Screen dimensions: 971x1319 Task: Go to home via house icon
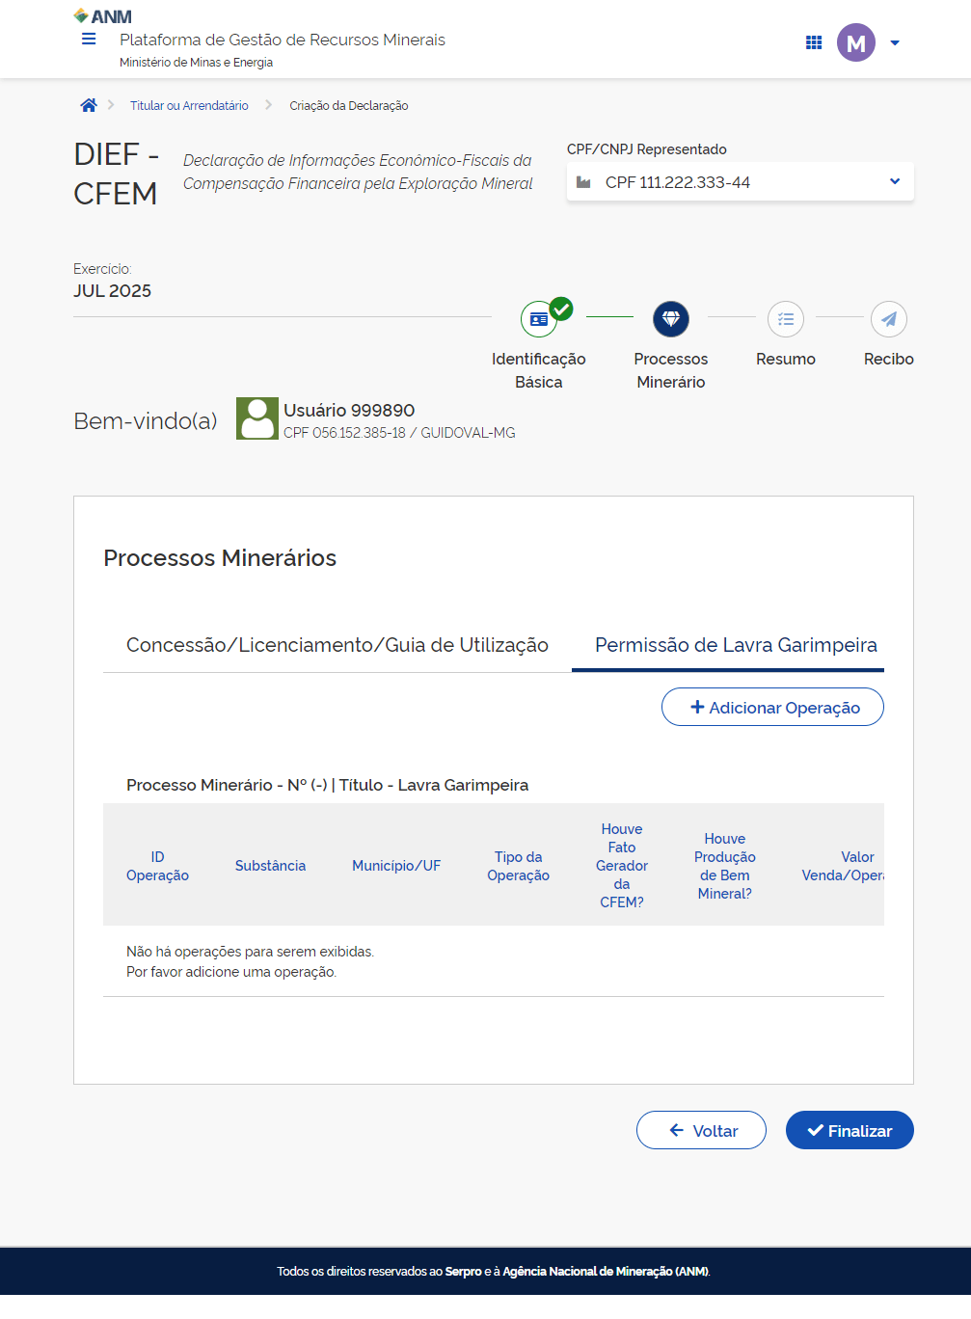click(89, 105)
